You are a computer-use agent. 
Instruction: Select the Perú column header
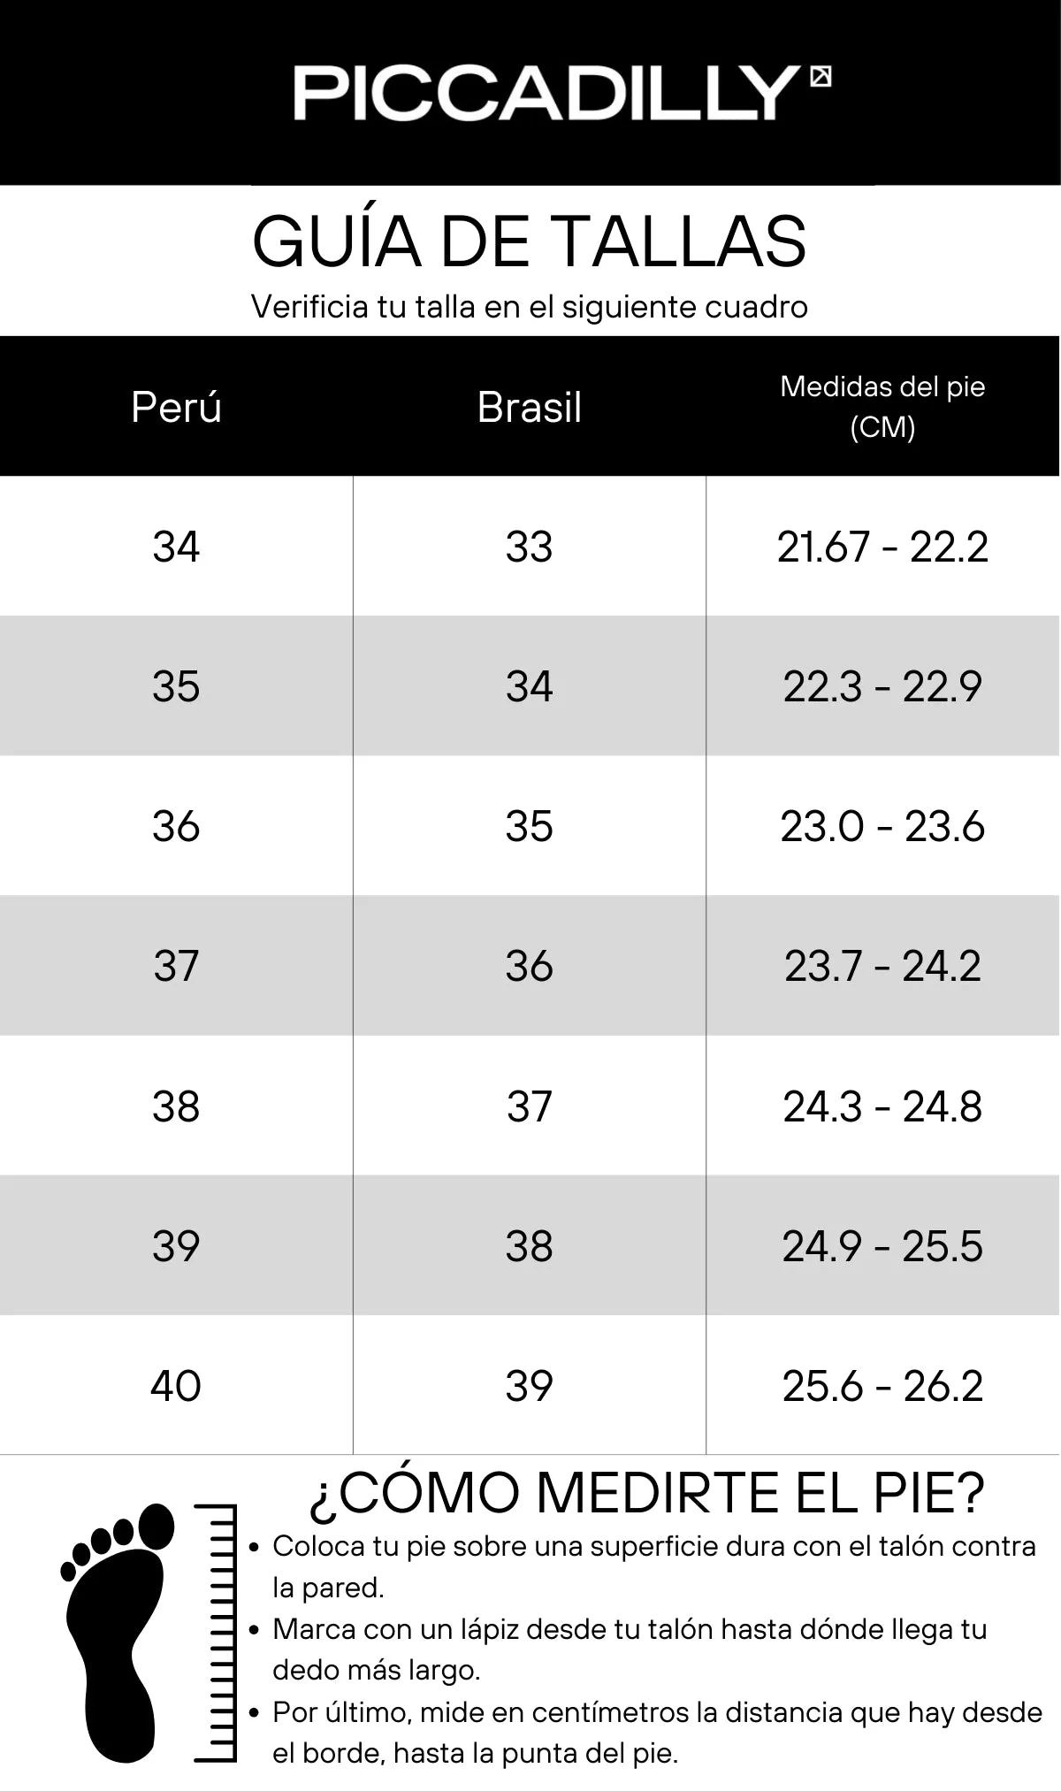(x=176, y=407)
